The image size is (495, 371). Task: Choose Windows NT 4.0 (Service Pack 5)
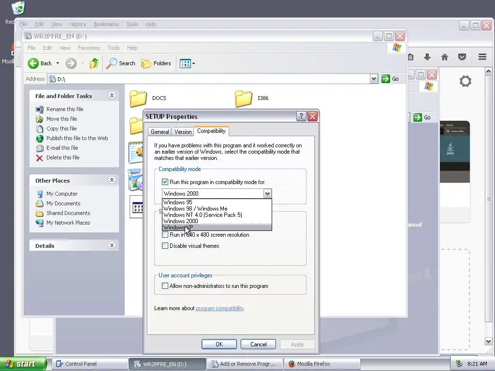(217, 215)
